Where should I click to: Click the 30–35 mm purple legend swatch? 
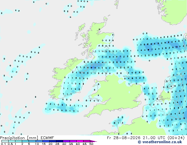click(66, 141)
